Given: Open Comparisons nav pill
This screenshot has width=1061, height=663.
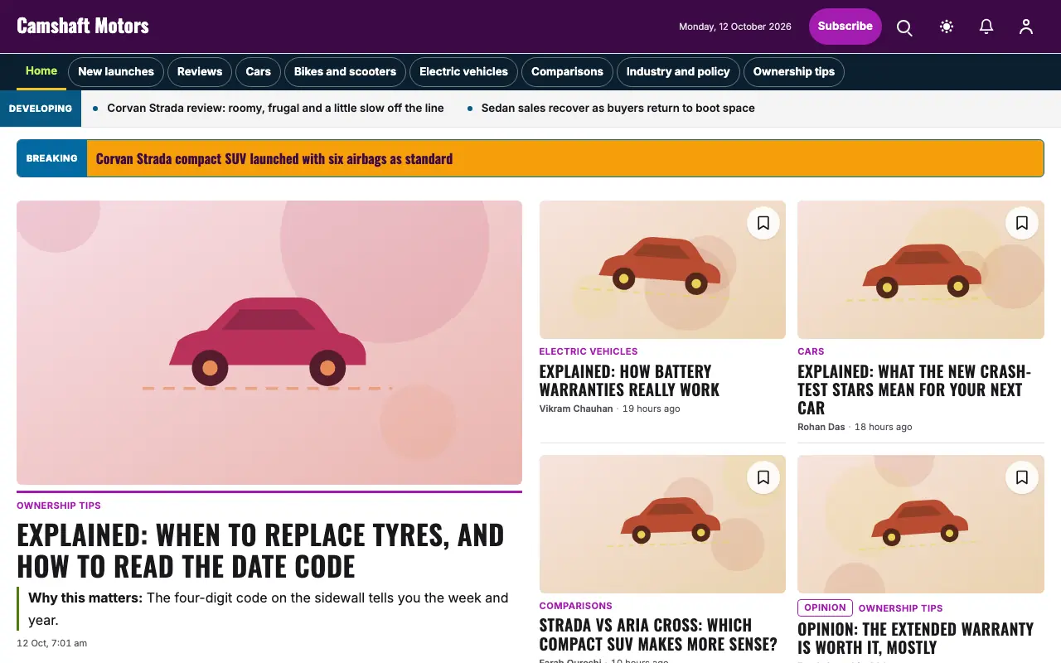Looking at the screenshot, I should click(x=567, y=72).
